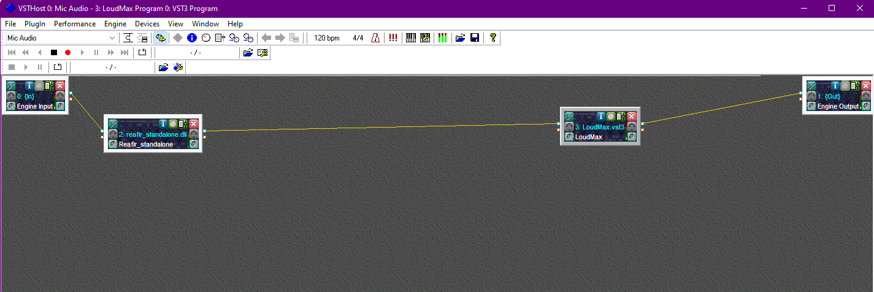Viewport: 874px width, 292px height.
Task: Open folder icon on the third toolbar row
Action: click(163, 67)
